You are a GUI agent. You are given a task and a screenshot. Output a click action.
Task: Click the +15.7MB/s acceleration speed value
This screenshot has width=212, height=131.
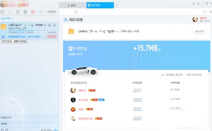147,48
